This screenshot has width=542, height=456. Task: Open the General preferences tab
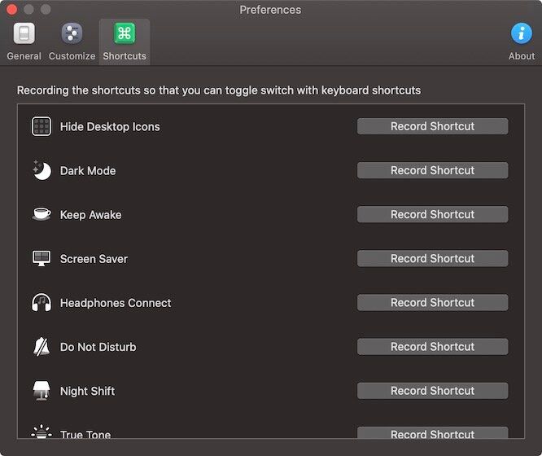pyautogui.click(x=24, y=42)
